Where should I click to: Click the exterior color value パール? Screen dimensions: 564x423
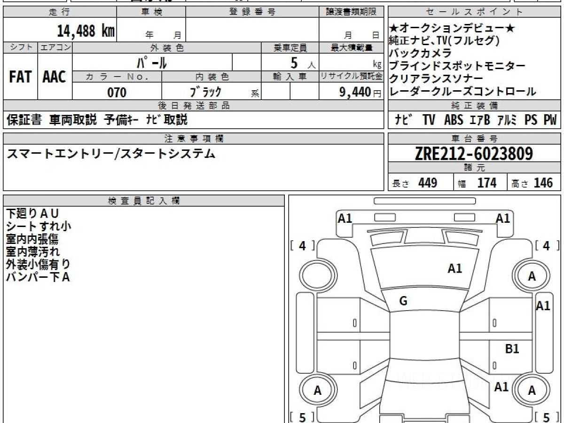pos(152,63)
